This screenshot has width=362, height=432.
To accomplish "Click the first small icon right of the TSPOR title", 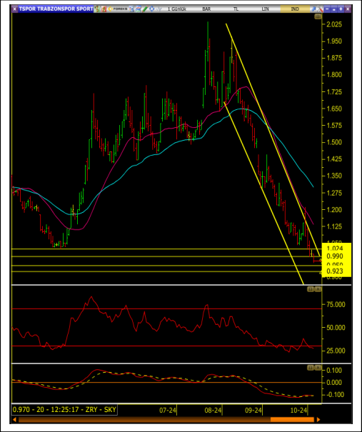I will coord(96,9).
